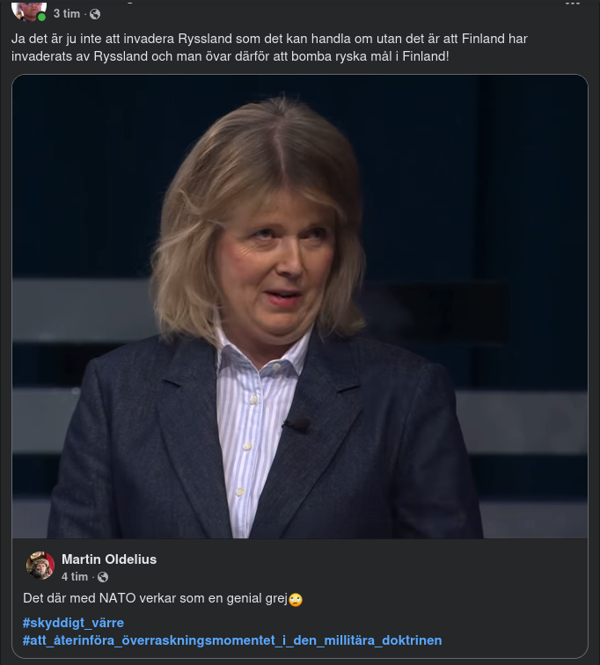The width and height of the screenshot is (600, 665).
Task: Open Martin Oldelius's profile picture
Action: 40,566
